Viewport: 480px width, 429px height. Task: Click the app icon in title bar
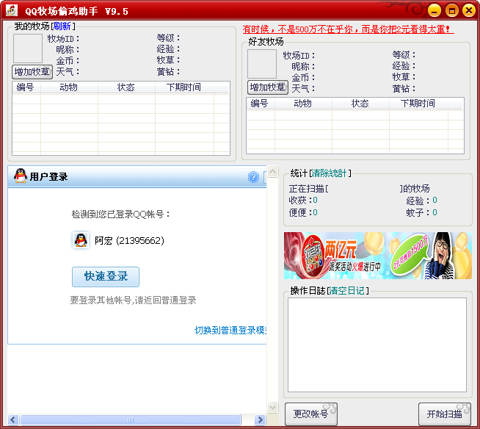12,11
